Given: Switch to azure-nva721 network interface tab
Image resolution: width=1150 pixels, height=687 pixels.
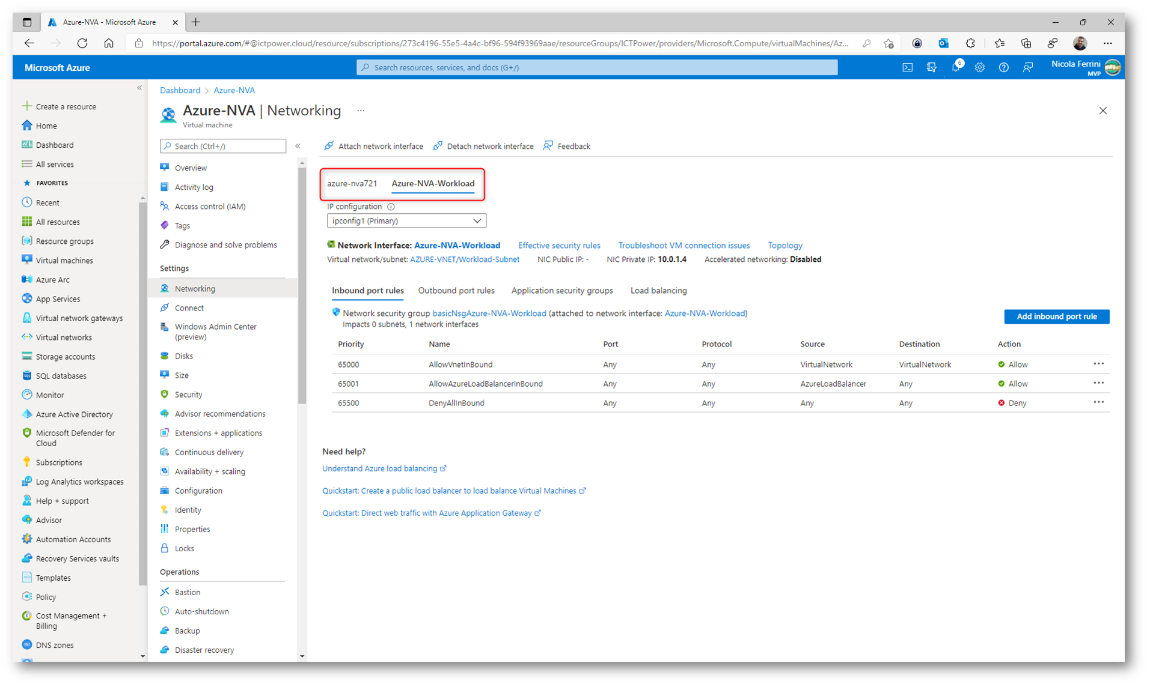Looking at the screenshot, I should (352, 183).
